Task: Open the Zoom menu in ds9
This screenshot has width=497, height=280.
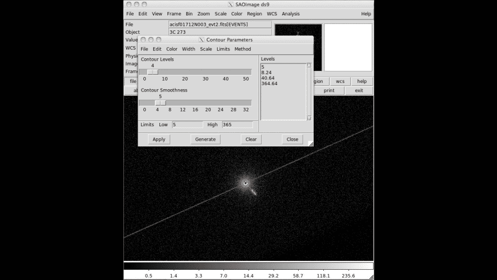Action: pyautogui.click(x=203, y=14)
